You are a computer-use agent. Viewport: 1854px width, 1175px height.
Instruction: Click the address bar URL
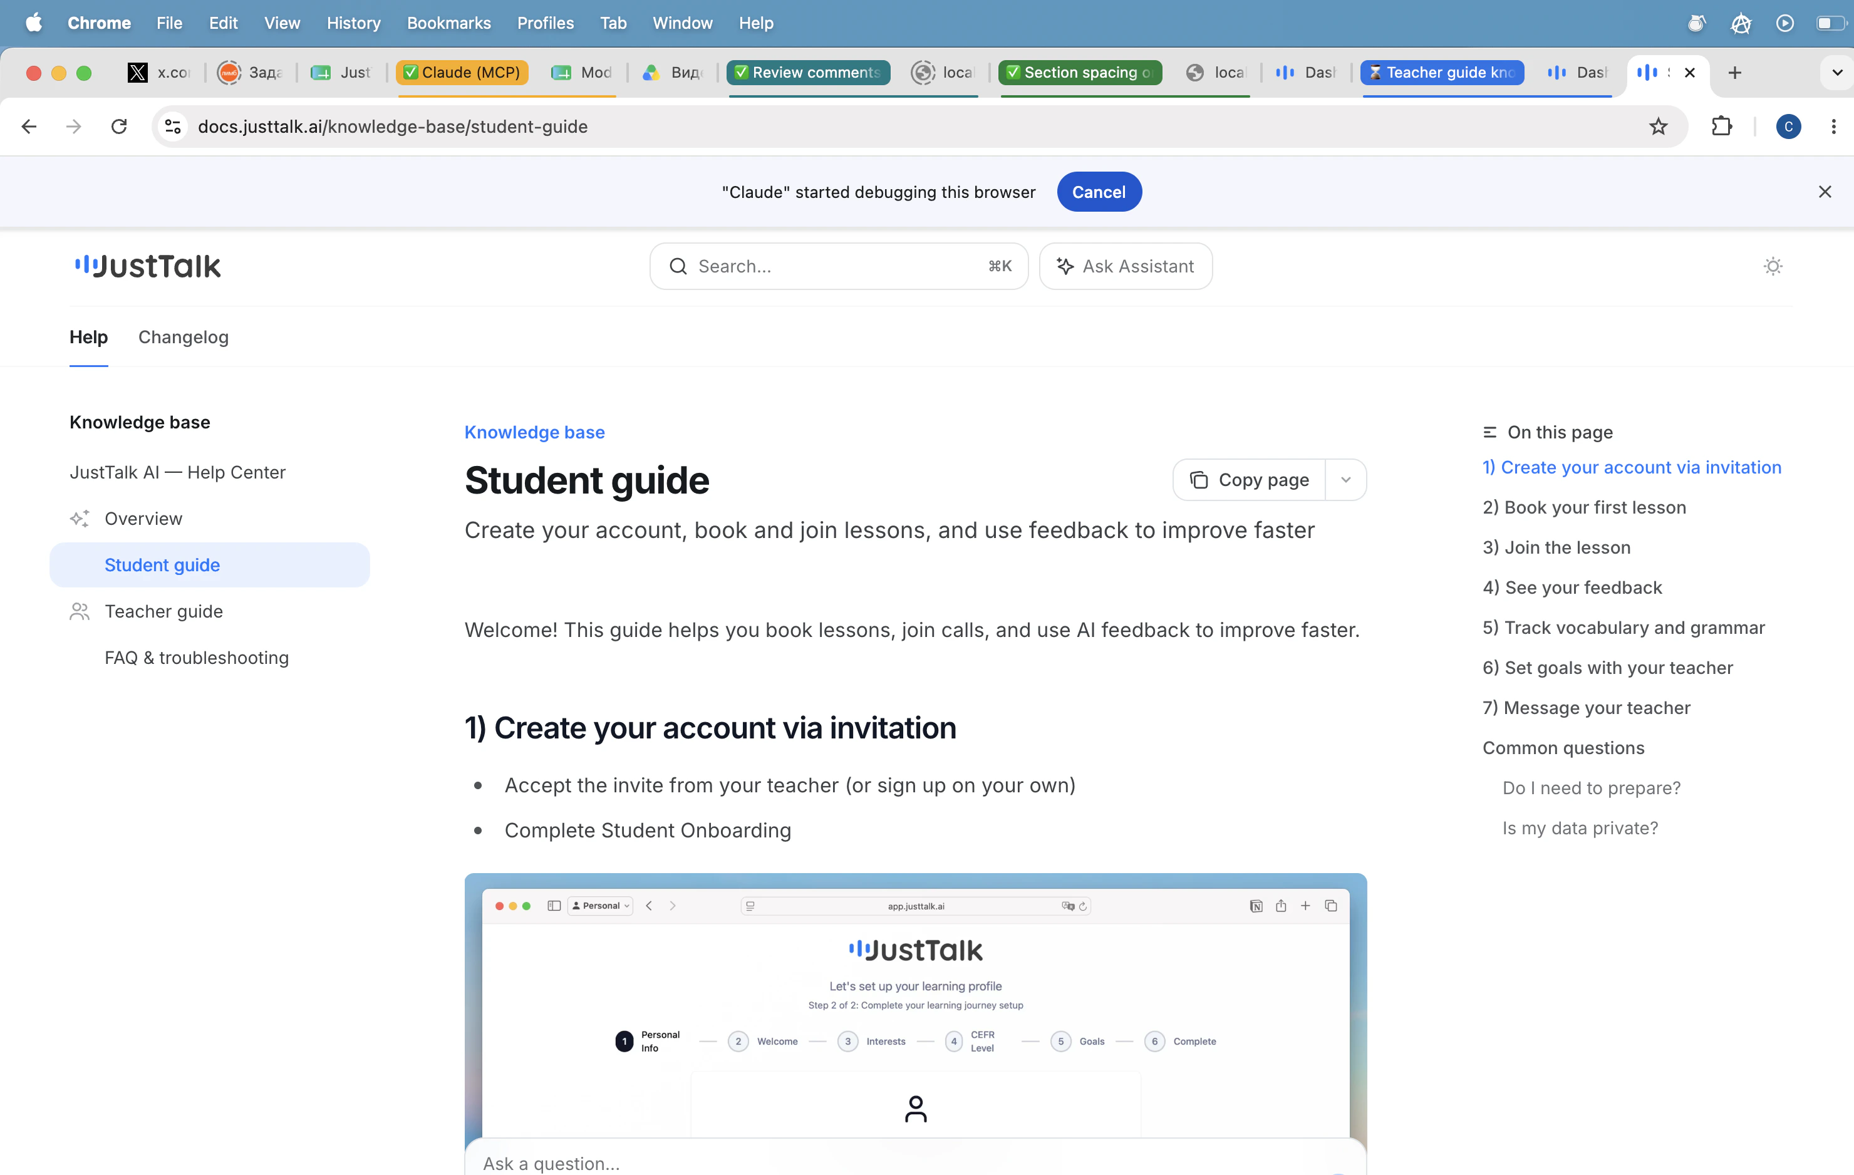click(x=393, y=127)
